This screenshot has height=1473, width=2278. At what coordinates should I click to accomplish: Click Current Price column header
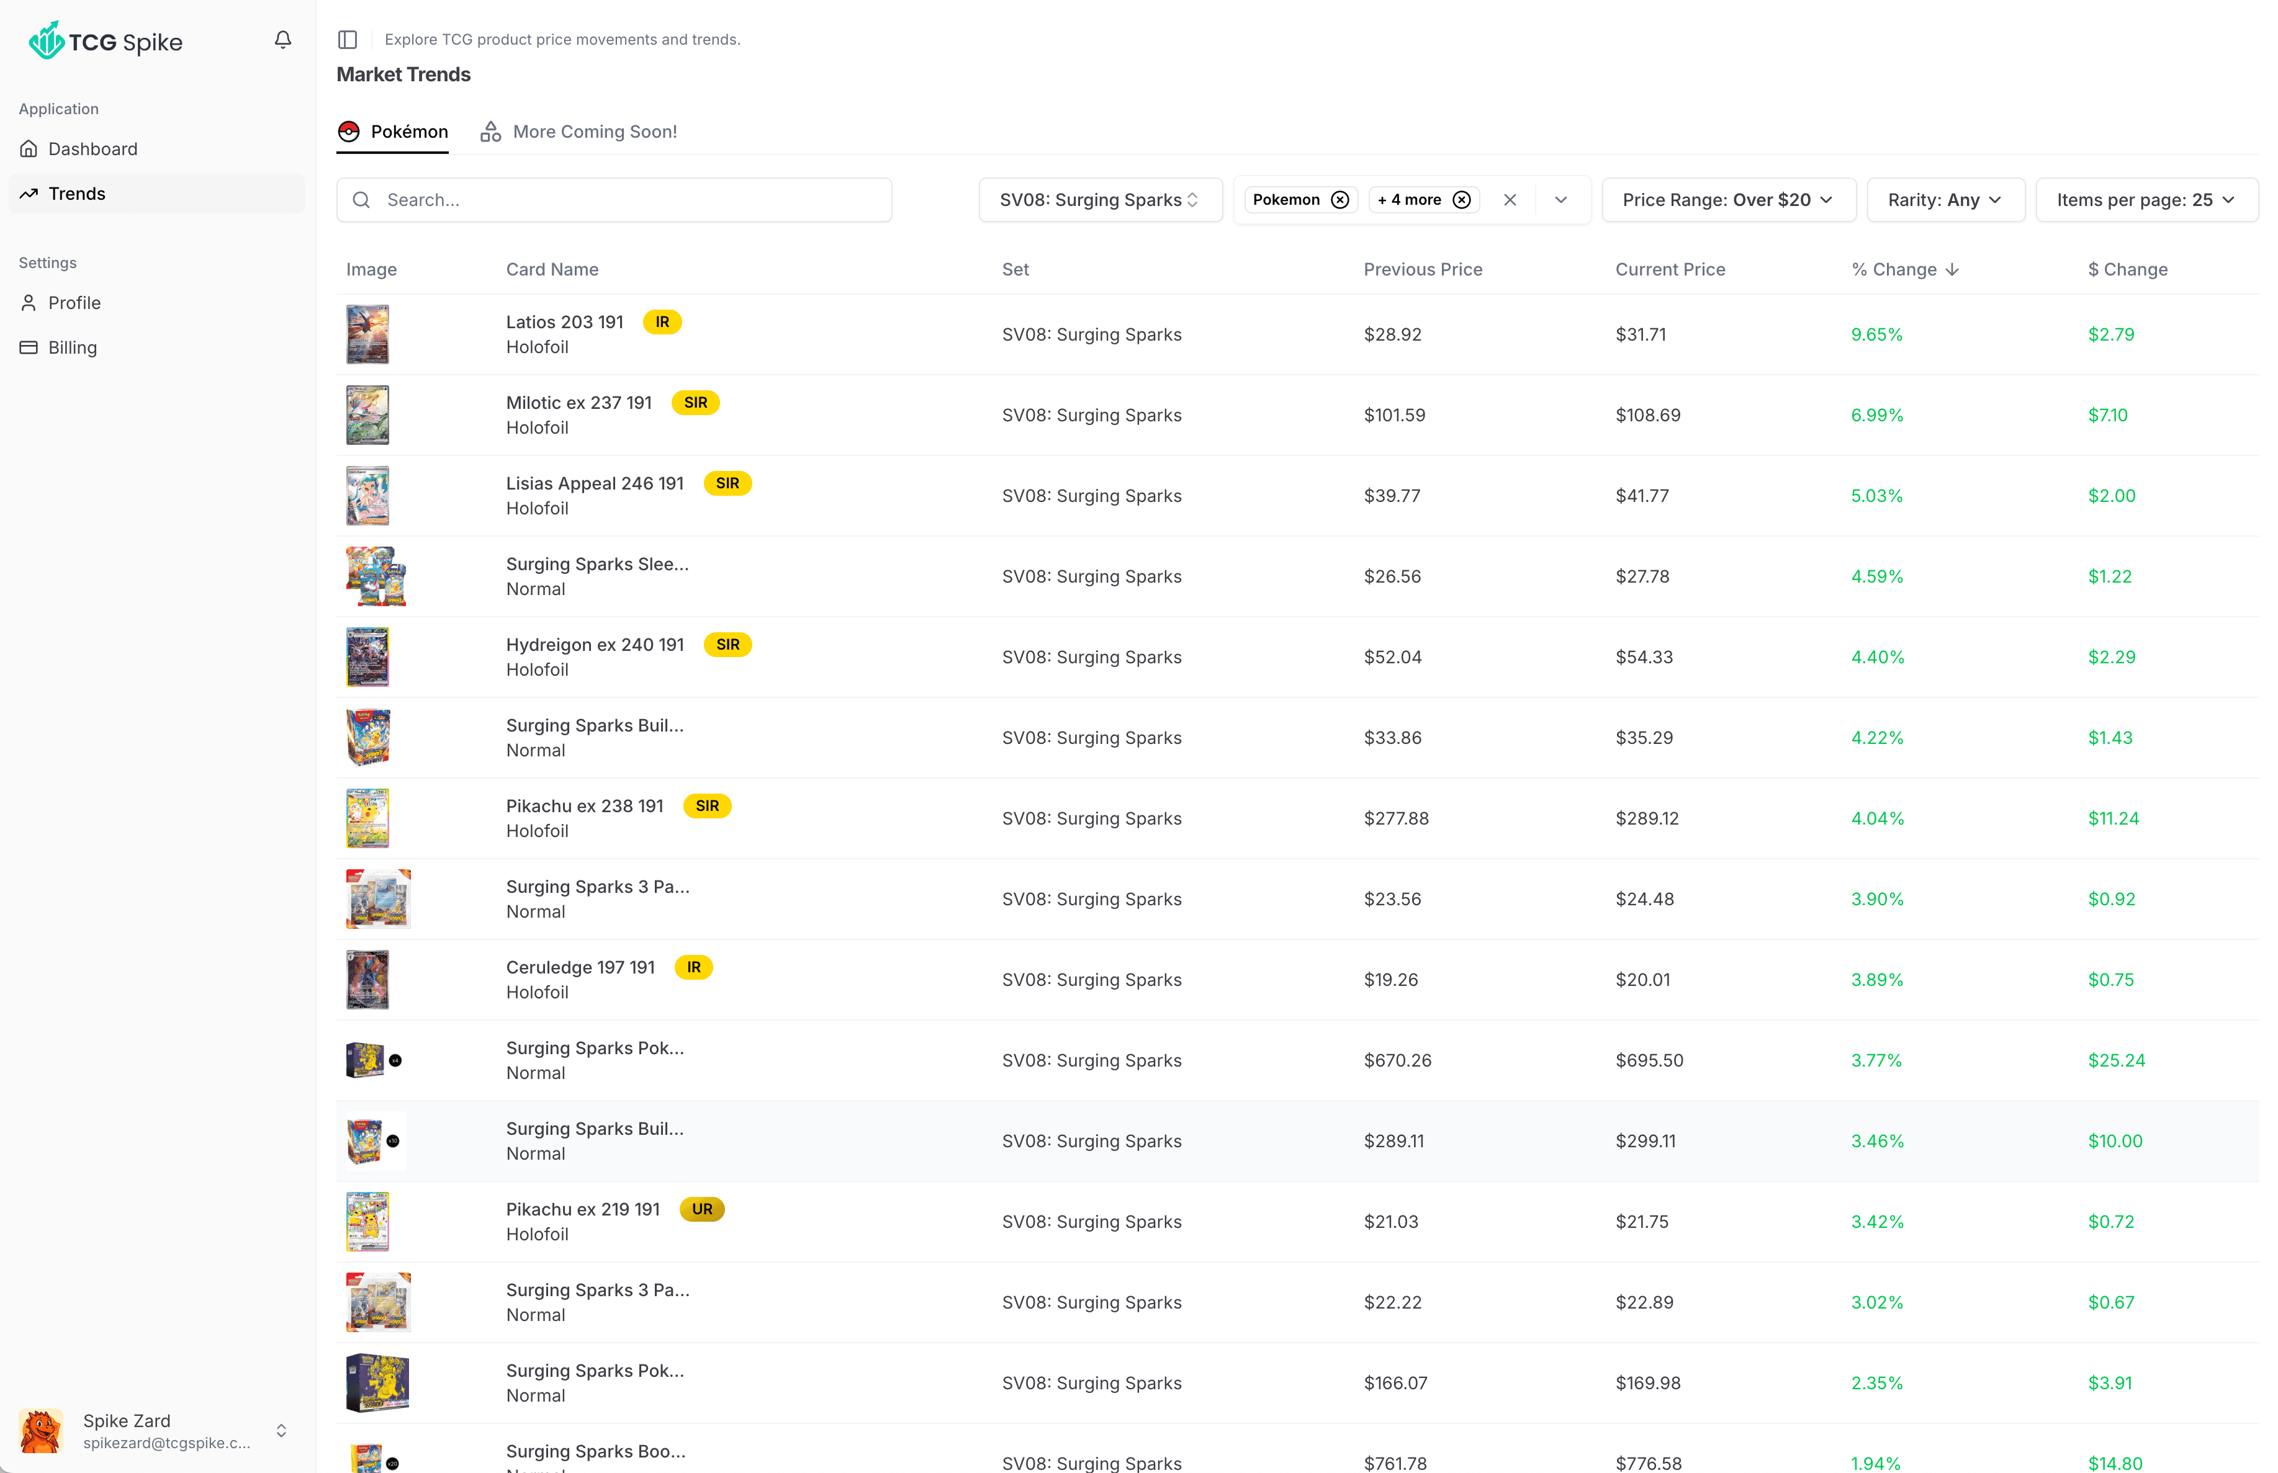(1670, 270)
